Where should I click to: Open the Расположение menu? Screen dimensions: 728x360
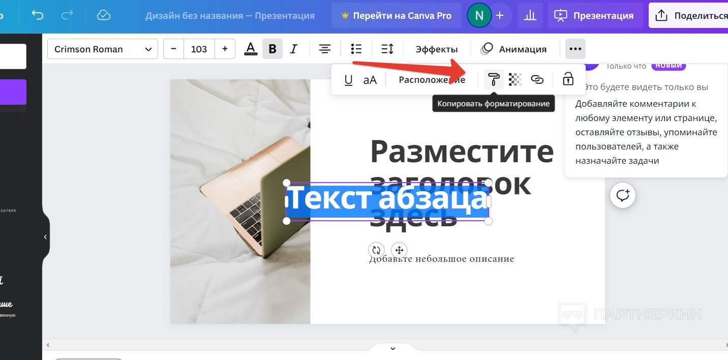pos(432,80)
